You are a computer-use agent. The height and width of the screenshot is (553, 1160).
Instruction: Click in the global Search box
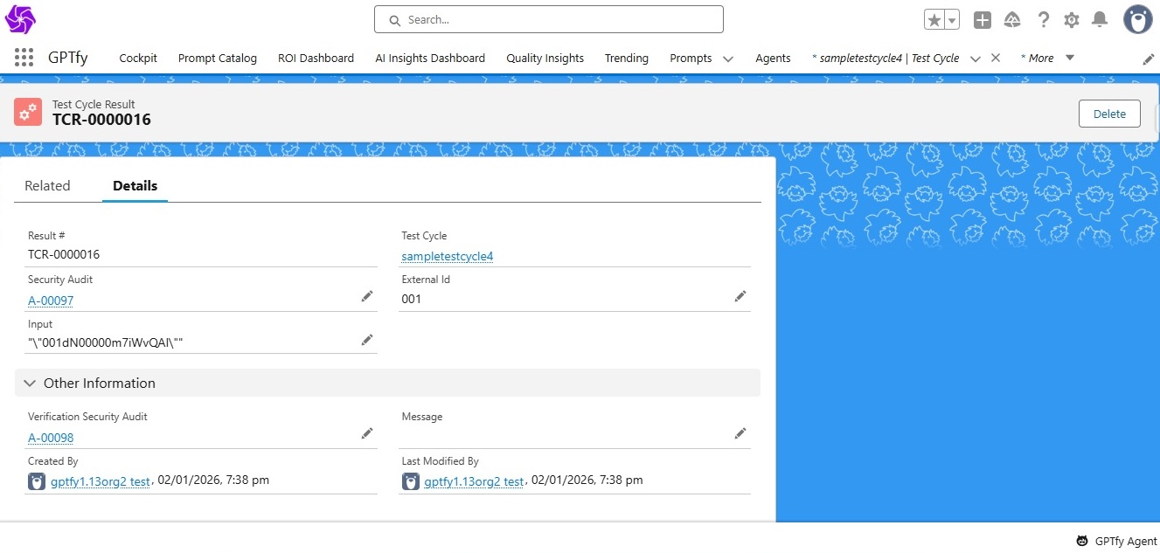pos(549,19)
